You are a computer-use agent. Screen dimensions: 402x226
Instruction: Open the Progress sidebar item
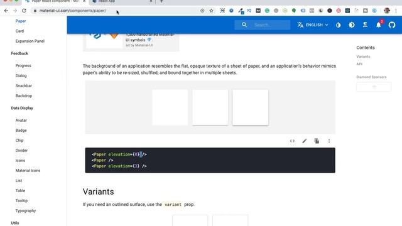(x=23, y=65)
